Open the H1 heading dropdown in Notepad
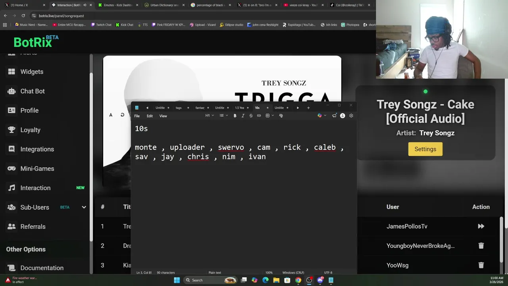 [210, 116]
